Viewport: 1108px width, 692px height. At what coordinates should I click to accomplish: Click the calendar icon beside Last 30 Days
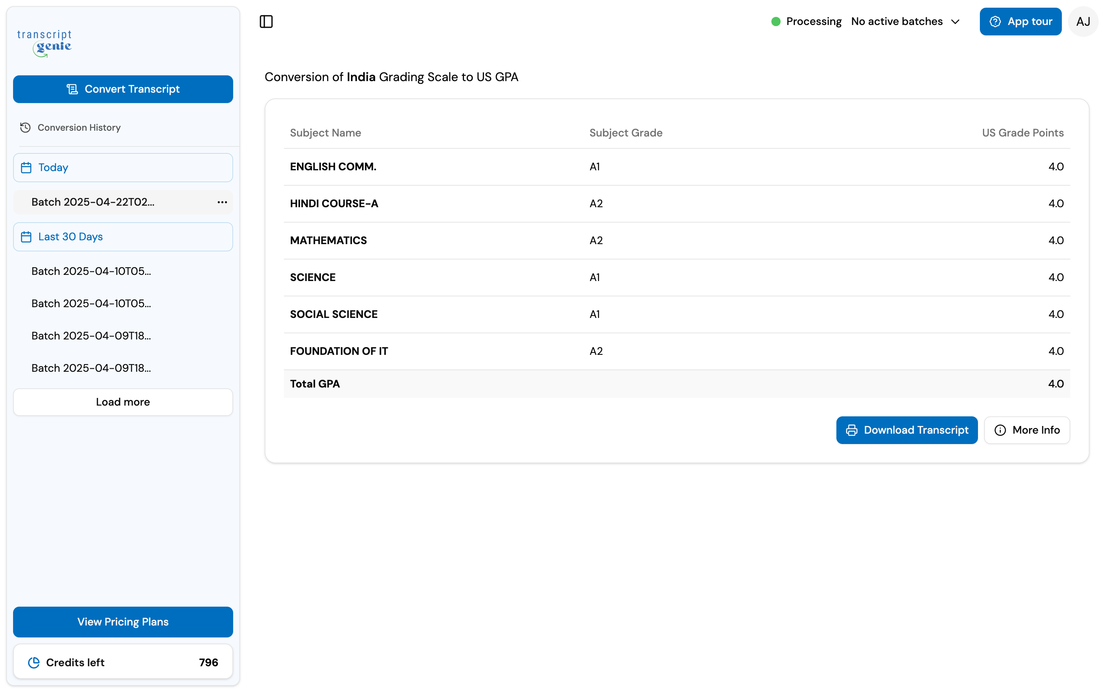[27, 236]
